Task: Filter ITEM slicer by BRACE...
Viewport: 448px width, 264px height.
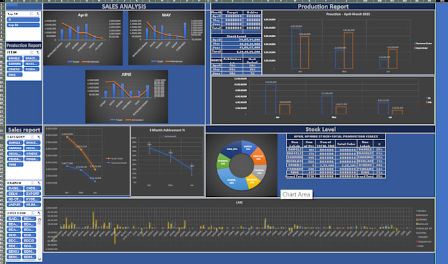Action: coord(32,58)
